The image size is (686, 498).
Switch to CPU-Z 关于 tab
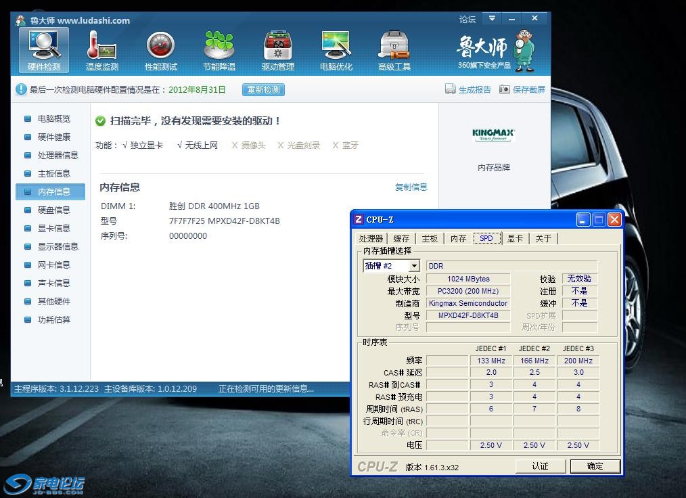click(x=543, y=238)
